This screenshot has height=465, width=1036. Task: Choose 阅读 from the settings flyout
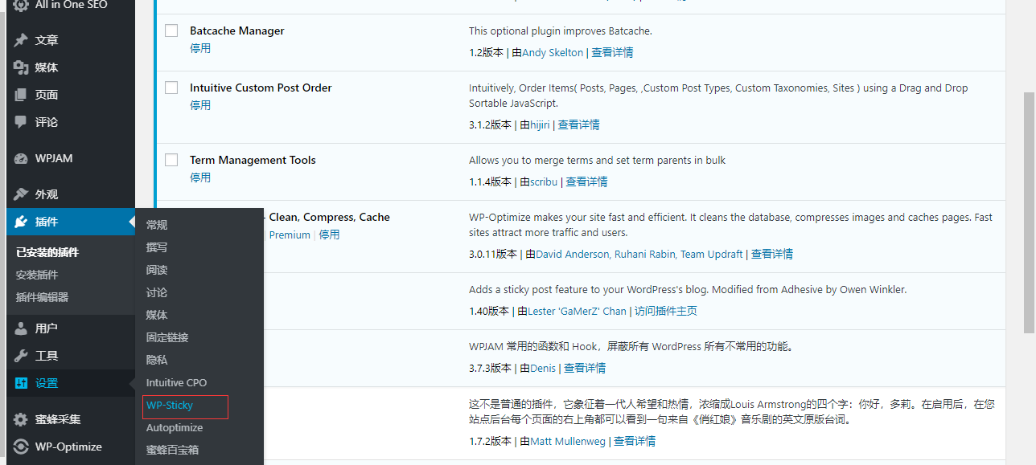[x=157, y=270]
